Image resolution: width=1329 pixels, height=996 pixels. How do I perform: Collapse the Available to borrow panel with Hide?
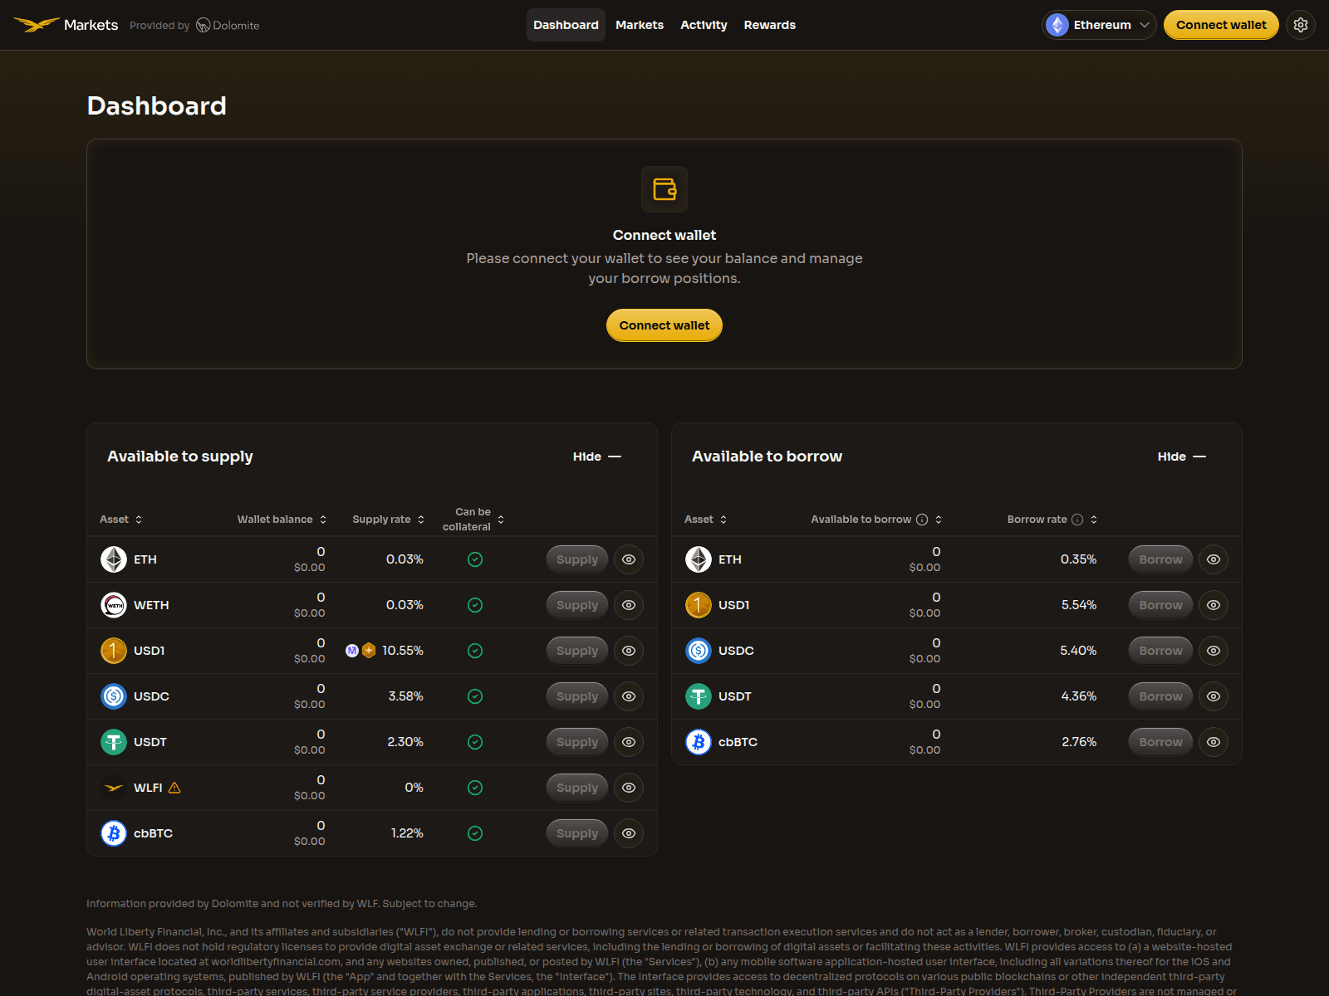[1182, 456]
